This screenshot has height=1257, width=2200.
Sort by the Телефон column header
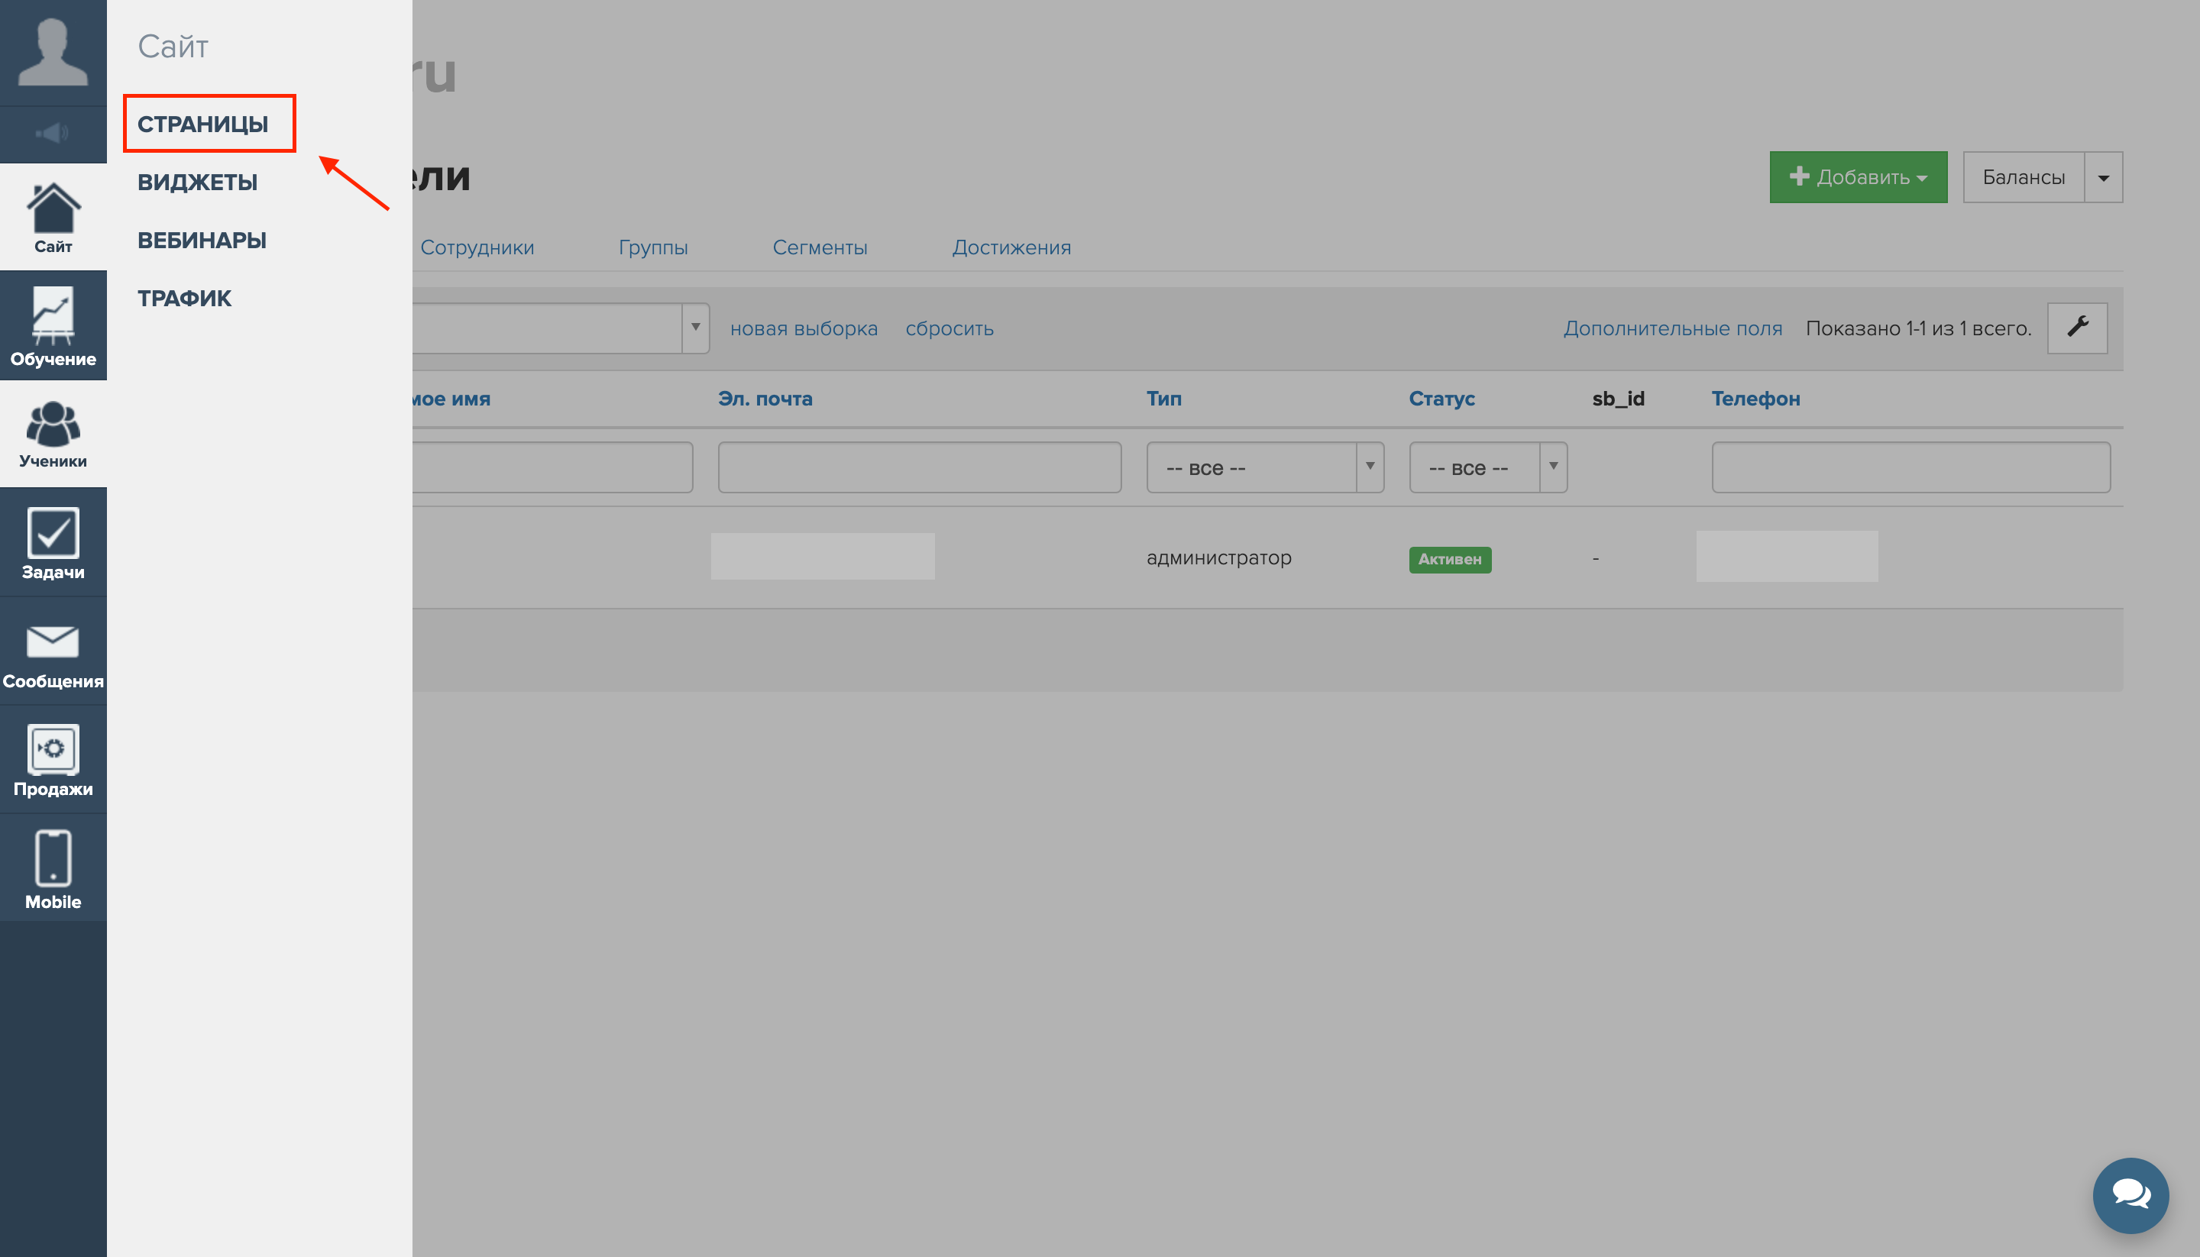coord(1755,399)
